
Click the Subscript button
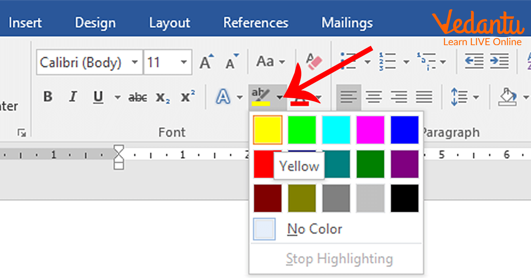(163, 97)
